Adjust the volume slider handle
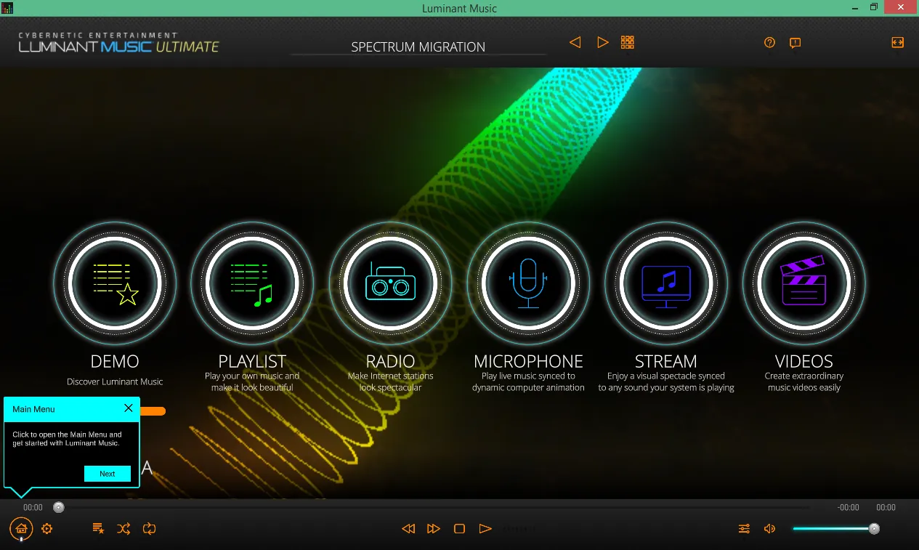Screen dimensions: 919x550 [x=875, y=529]
